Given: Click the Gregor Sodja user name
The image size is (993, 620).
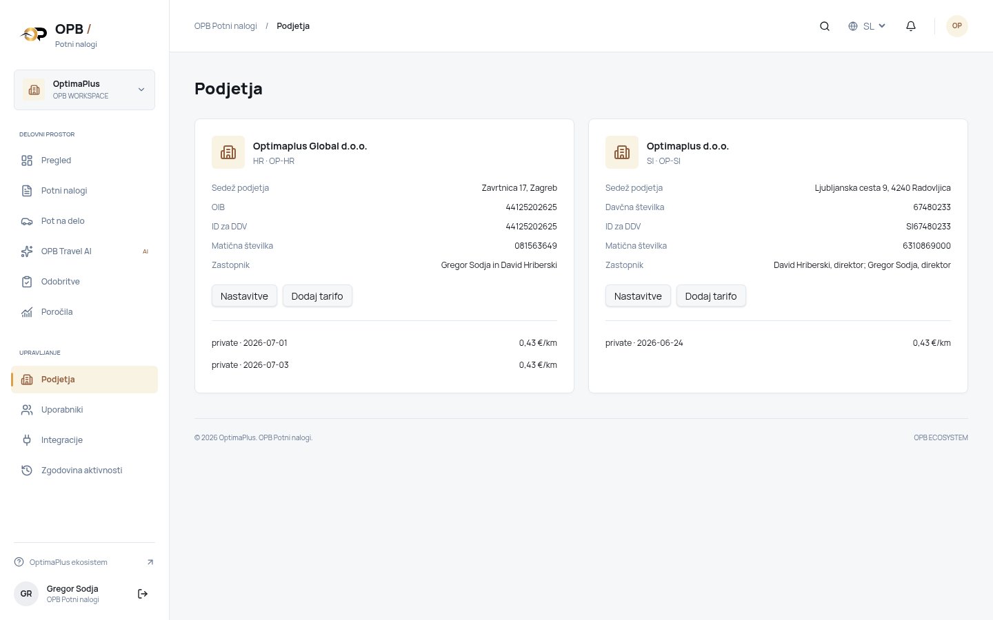Looking at the screenshot, I should [72, 589].
